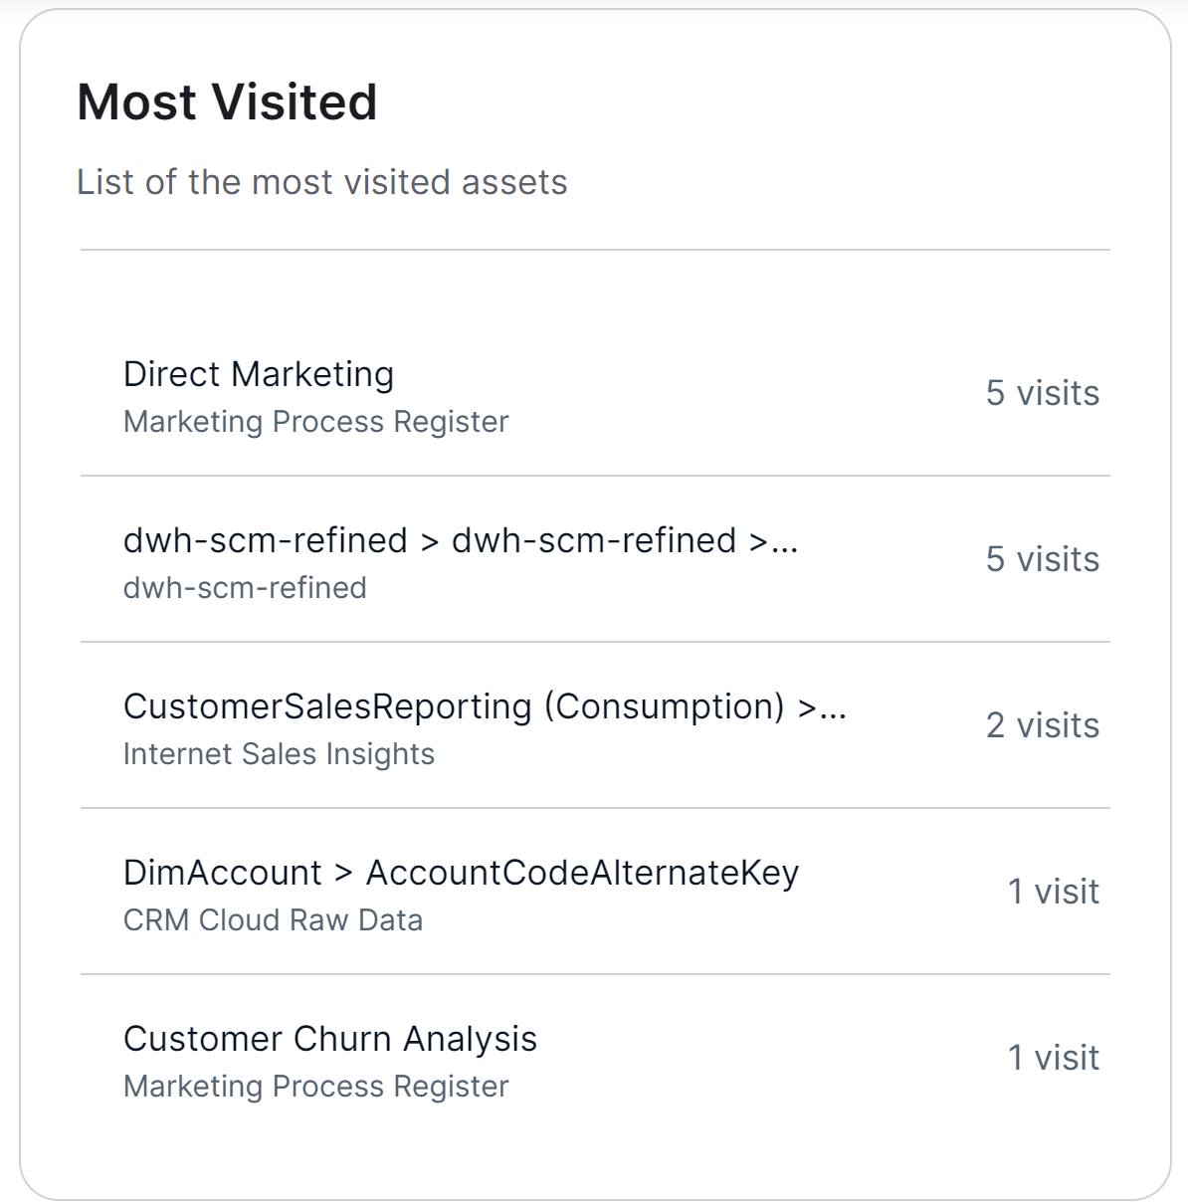The height and width of the screenshot is (1203, 1188).
Task: Click the List of the most visited assets subtitle
Action: point(322,182)
